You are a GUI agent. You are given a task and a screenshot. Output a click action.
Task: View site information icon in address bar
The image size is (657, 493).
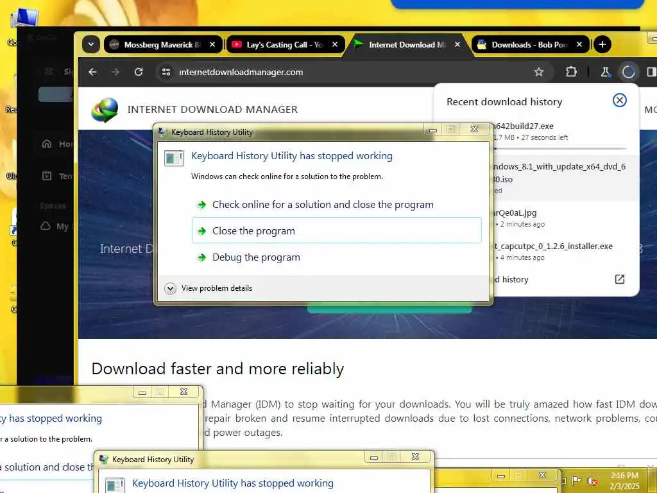[166, 72]
